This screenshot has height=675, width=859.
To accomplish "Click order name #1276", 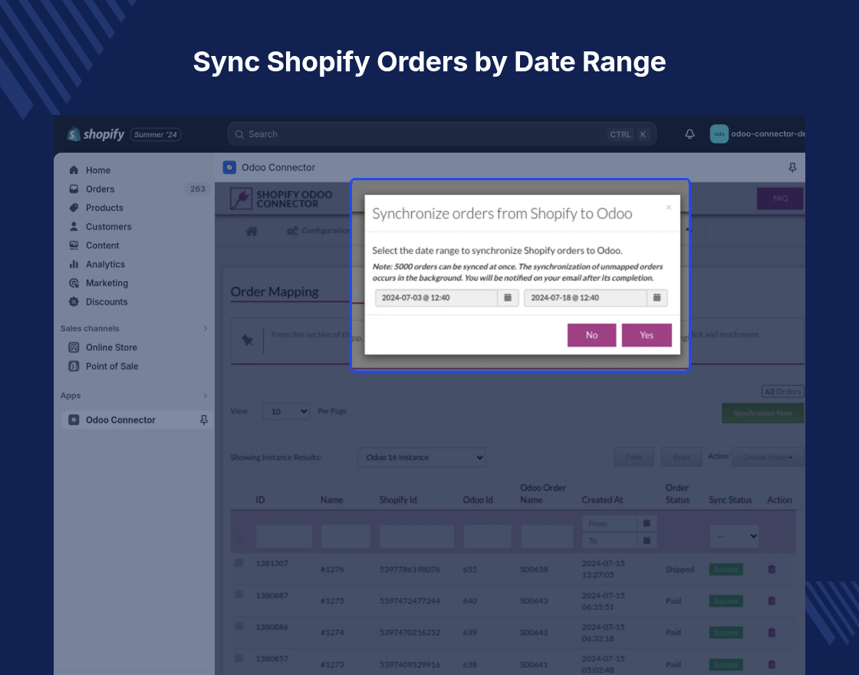I will tap(332, 569).
